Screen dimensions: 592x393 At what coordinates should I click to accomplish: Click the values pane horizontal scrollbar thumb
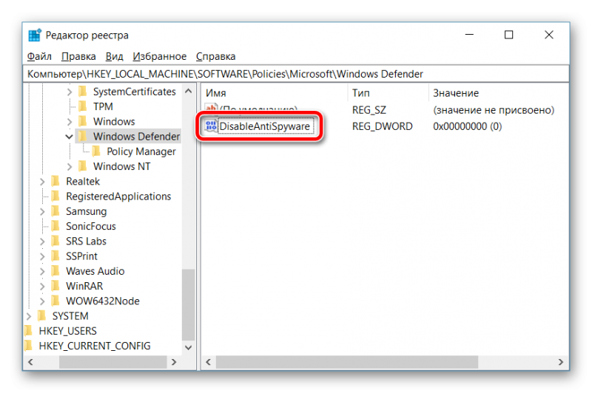click(x=347, y=362)
